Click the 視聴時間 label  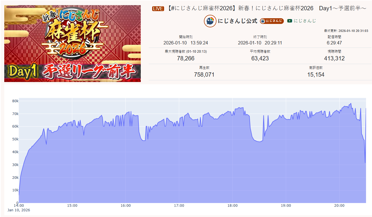point(334,52)
